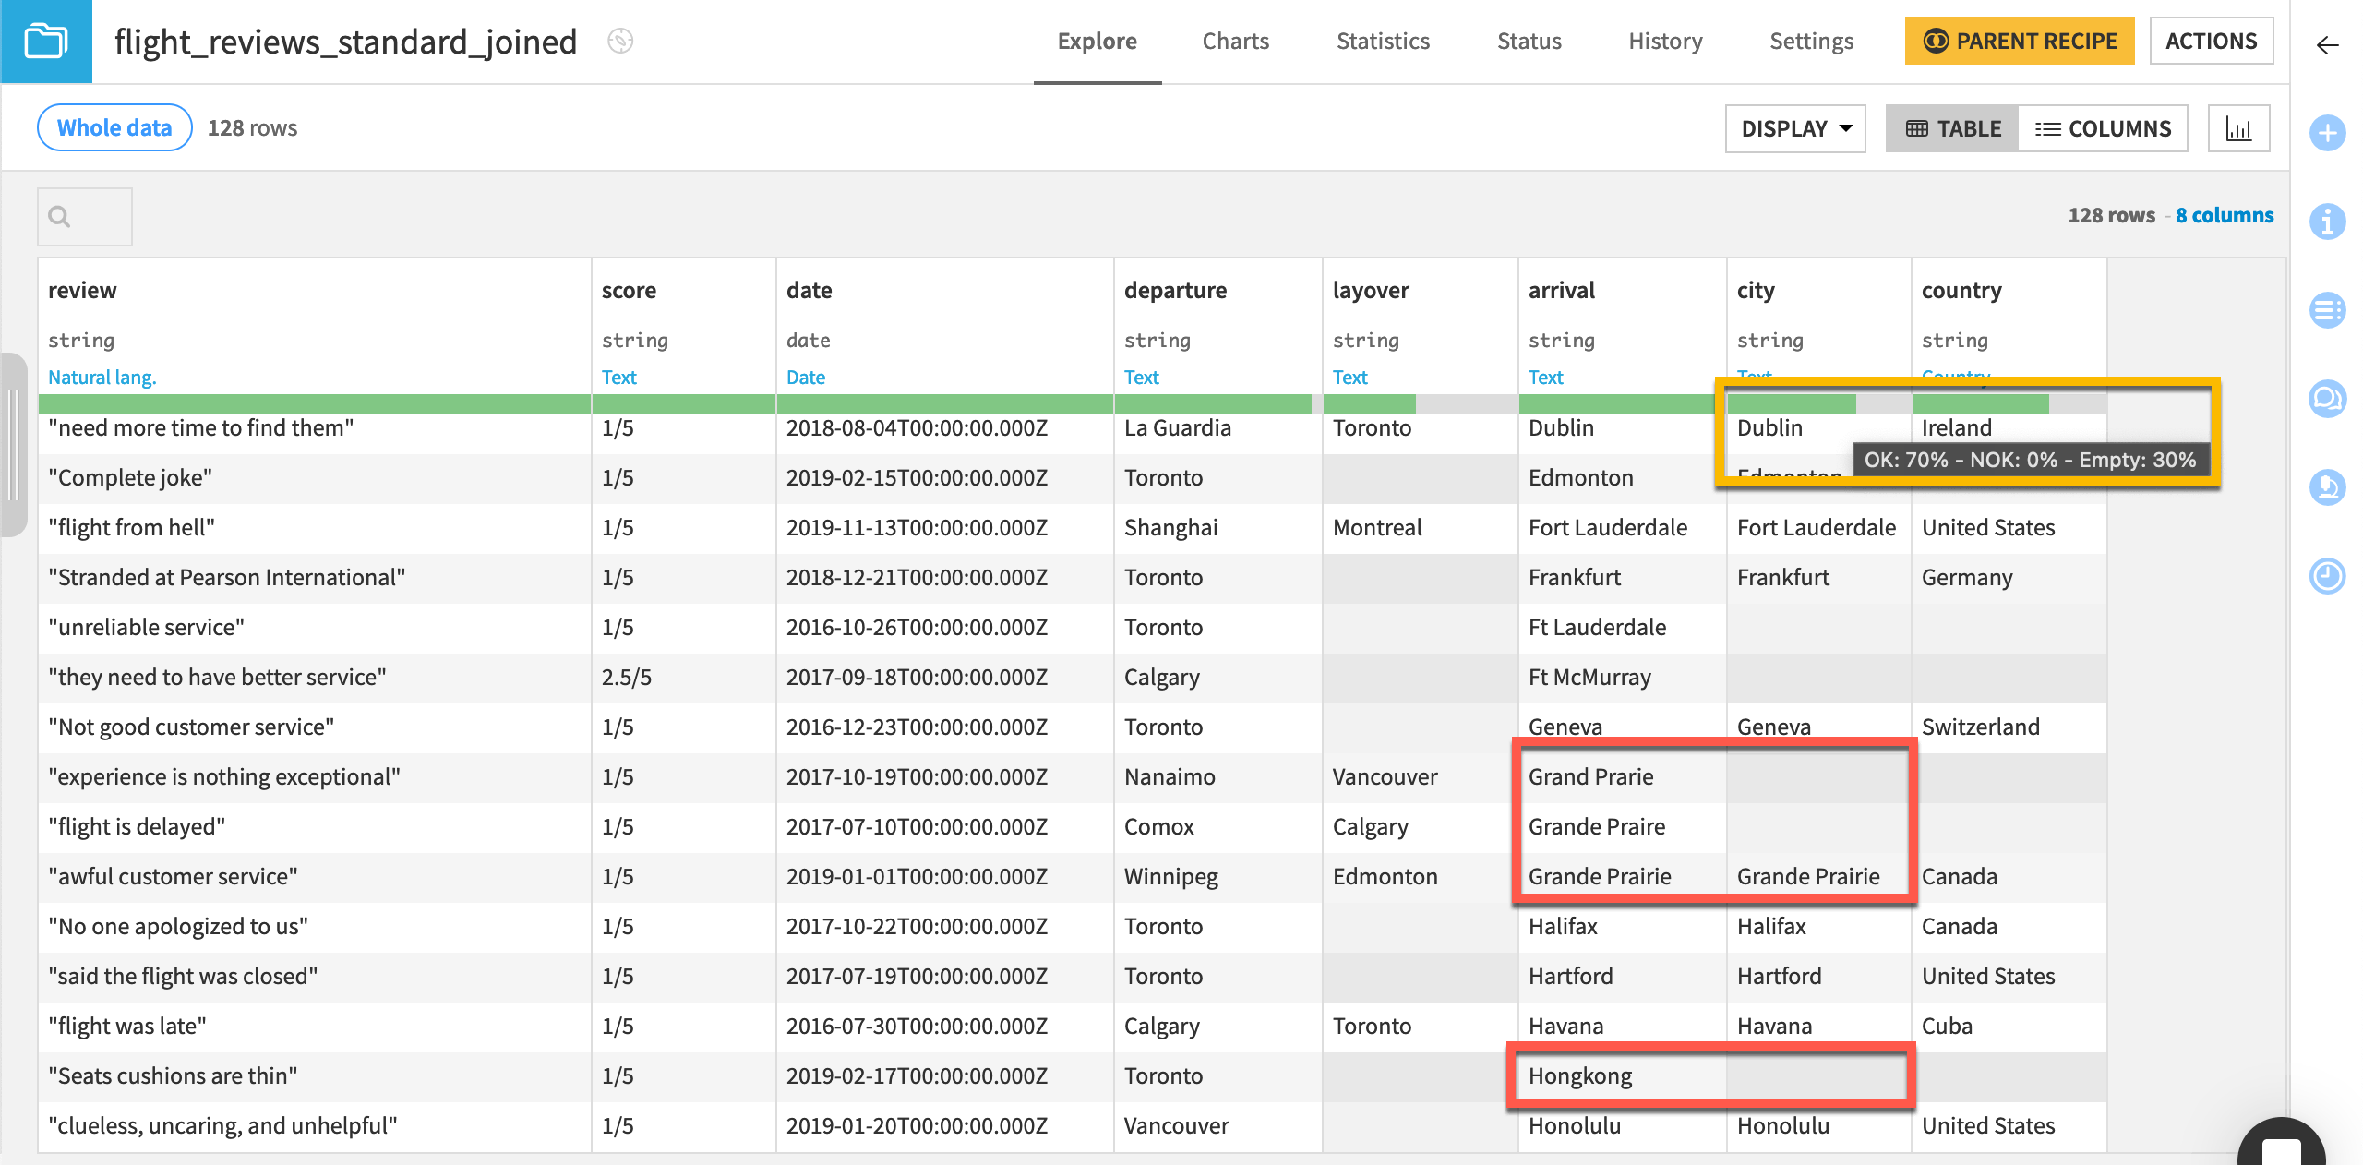This screenshot has width=2363, height=1165.
Task: Select the "Nanaimo" departure cell
Action: [1217, 776]
